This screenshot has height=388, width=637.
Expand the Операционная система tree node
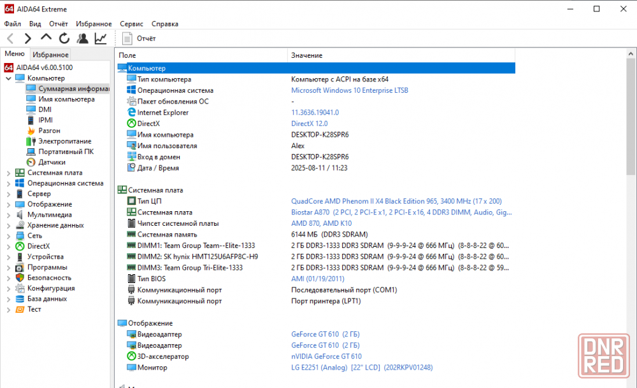(x=8, y=183)
